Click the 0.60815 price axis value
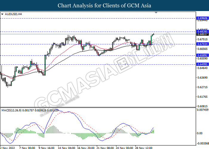 tap(202, 106)
